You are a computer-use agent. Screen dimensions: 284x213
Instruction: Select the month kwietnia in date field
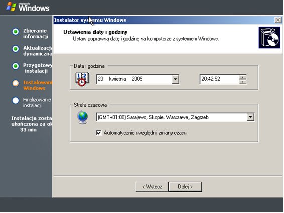click(117, 79)
